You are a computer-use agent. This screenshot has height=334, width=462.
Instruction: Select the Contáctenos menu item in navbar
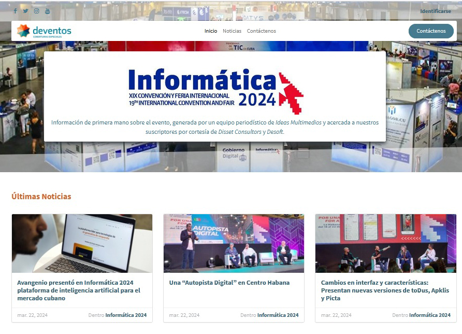(x=262, y=31)
